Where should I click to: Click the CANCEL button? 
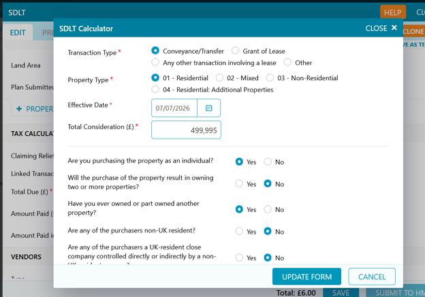372,277
